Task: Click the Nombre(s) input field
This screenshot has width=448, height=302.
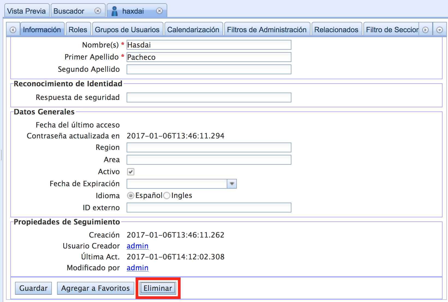Action: 209,45
